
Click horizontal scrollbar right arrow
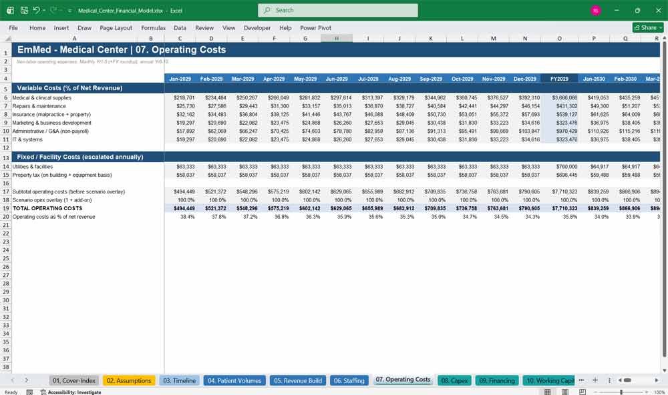[x=657, y=380]
